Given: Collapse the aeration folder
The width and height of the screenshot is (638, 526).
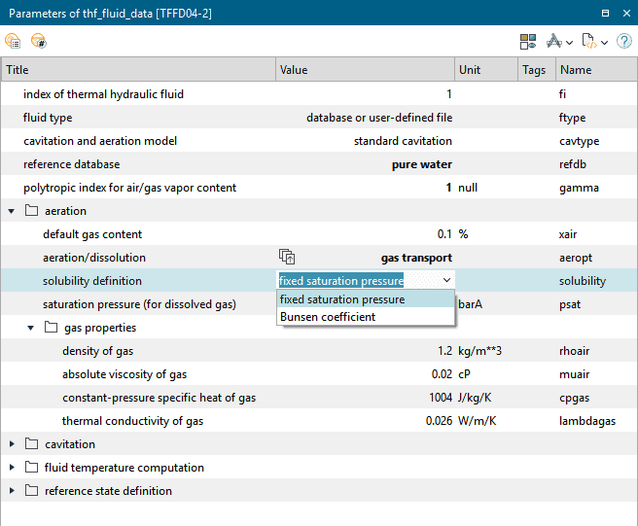Looking at the screenshot, I should coord(11,211).
